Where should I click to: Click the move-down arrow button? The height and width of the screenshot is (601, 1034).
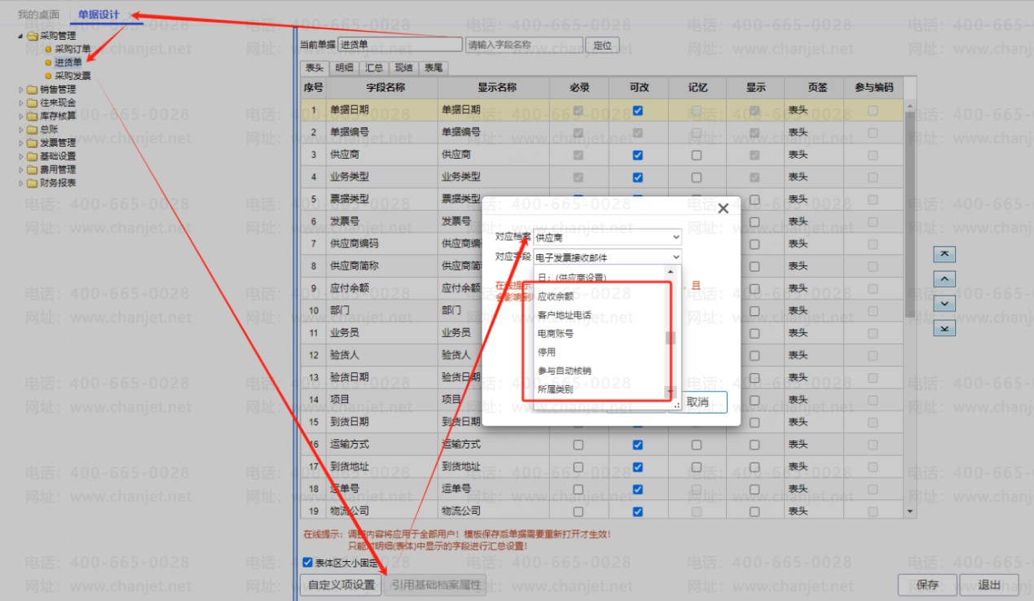[944, 304]
